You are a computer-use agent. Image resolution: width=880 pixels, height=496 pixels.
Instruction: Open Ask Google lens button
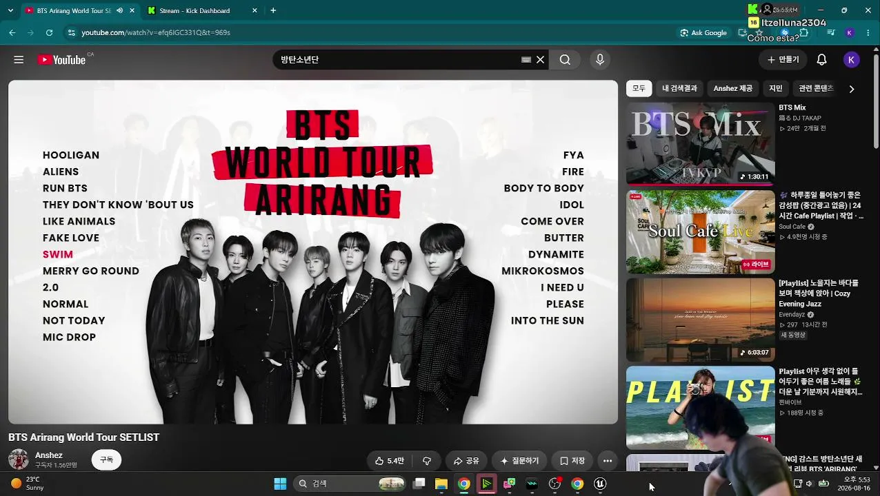click(x=703, y=32)
